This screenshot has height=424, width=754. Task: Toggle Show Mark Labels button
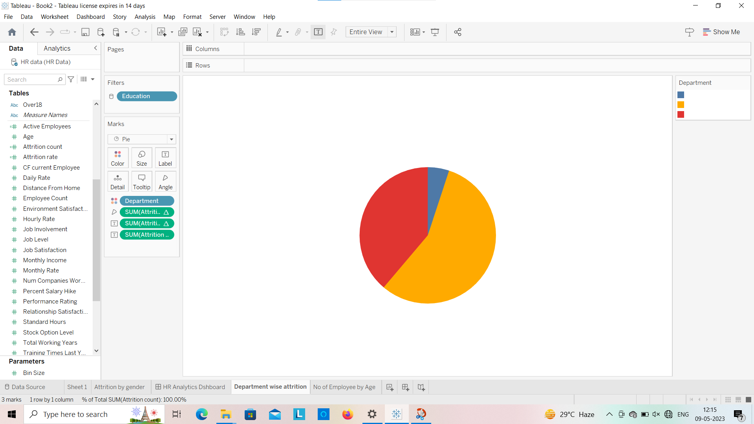point(318,32)
